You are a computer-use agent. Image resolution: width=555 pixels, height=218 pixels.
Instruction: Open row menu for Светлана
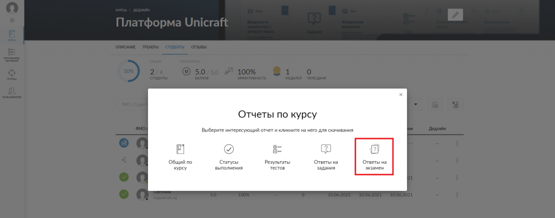click(457, 194)
